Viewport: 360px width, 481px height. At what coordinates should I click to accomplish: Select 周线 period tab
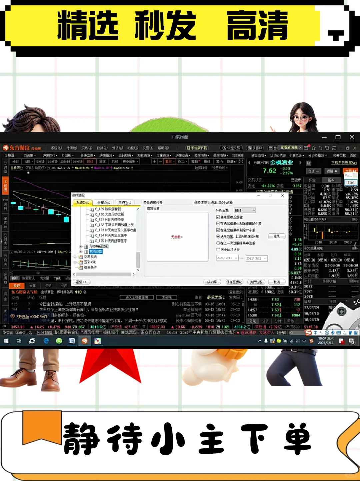(x=102, y=162)
